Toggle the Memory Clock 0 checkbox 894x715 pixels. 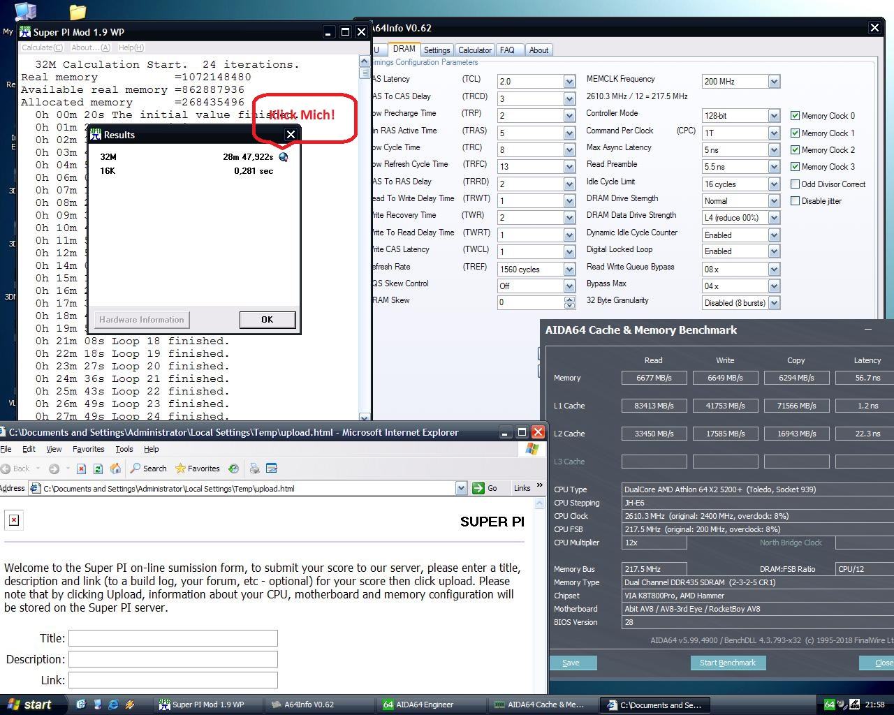pos(795,116)
